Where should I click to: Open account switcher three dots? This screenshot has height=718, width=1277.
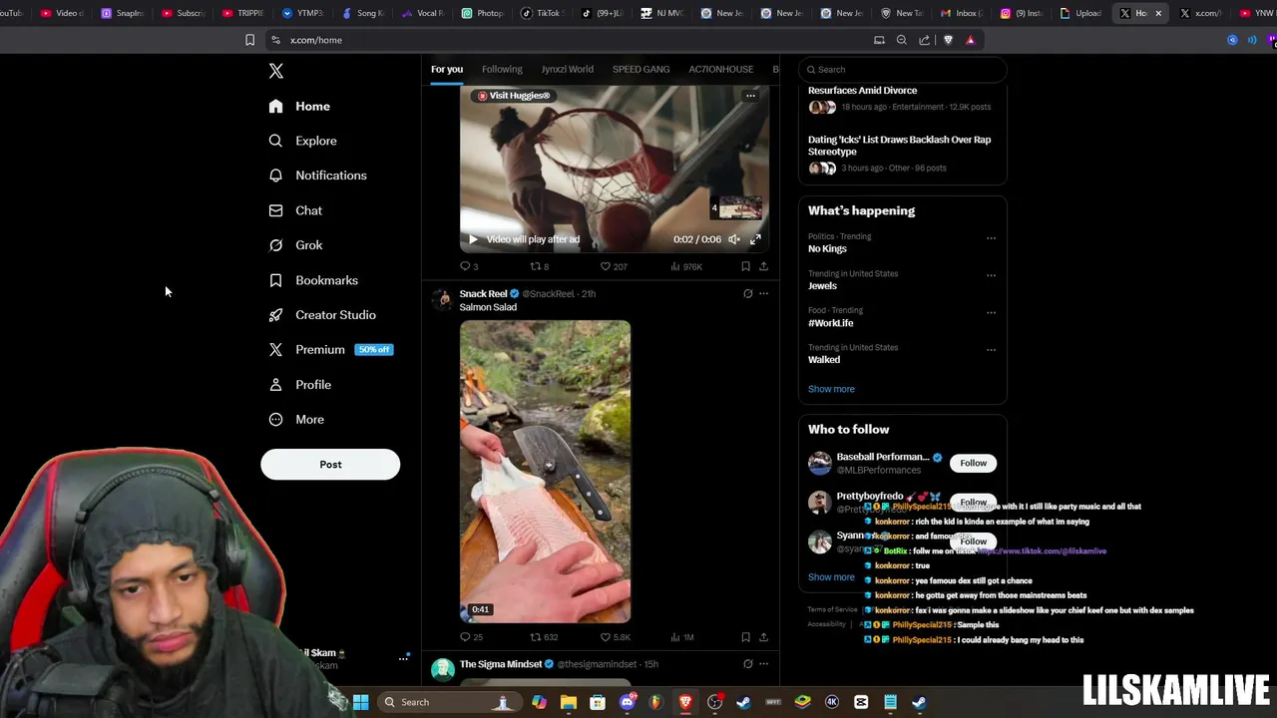pyautogui.click(x=404, y=658)
